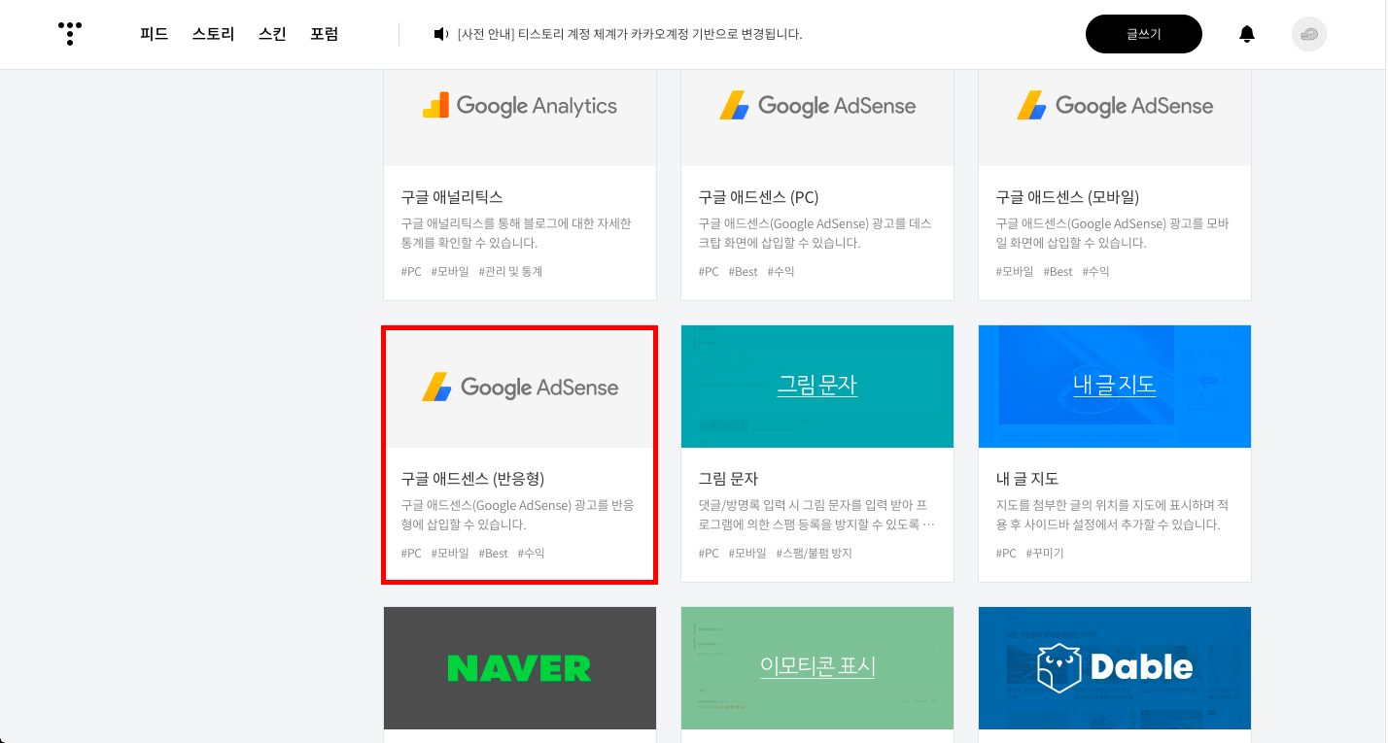The height and width of the screenshot is (743, 1388).
Task: Switch to the 스토리 section
Action: click(x=213, y=33)
